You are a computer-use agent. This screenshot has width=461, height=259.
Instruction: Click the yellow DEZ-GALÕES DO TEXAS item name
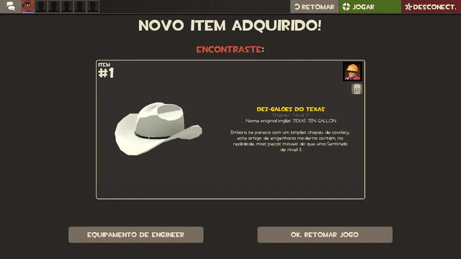pos(290,109)
